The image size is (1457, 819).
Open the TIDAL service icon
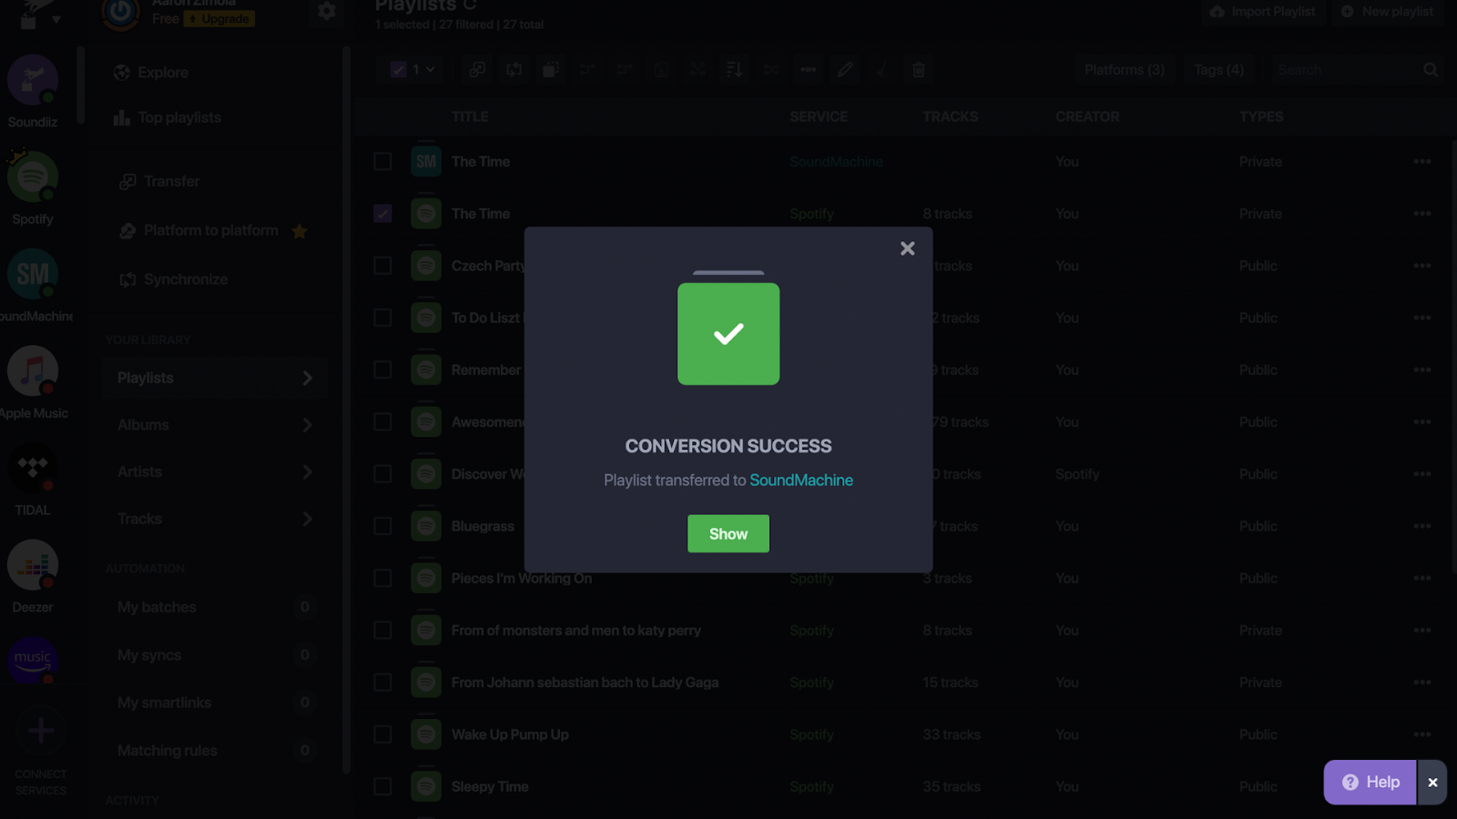[x=33, y=469]
